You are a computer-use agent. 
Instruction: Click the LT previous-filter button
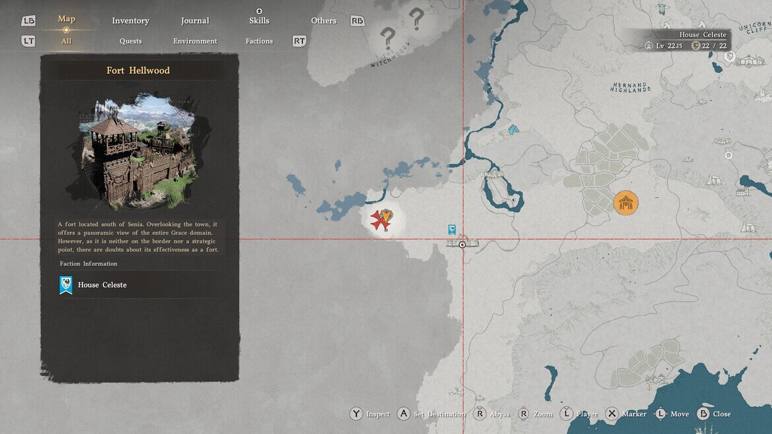(28, 41)
